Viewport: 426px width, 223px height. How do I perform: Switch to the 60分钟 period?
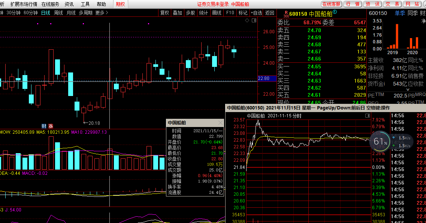tap(31, 13)
